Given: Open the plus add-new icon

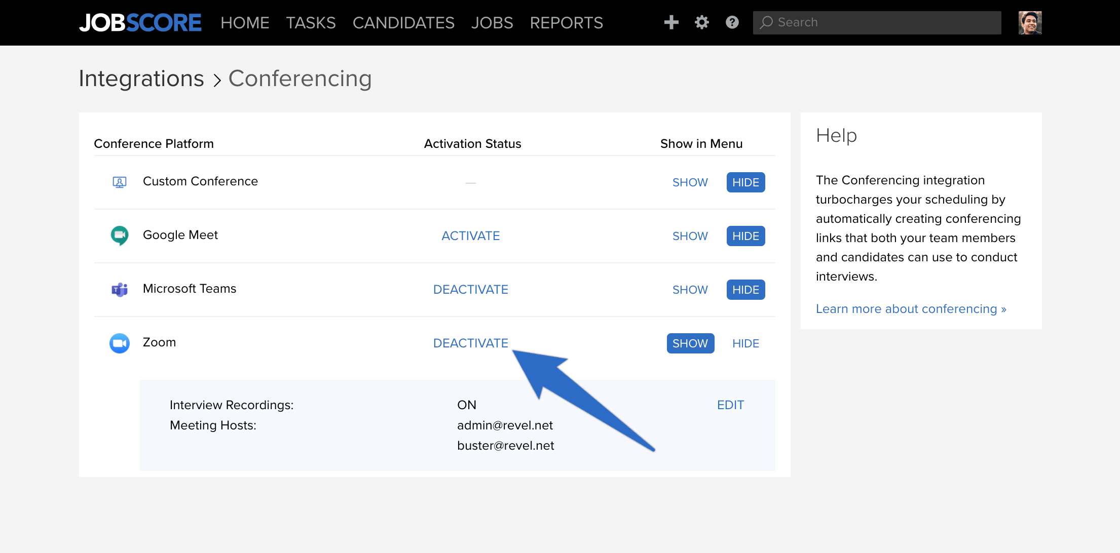Looking at the screenshot, I should 671,22.
